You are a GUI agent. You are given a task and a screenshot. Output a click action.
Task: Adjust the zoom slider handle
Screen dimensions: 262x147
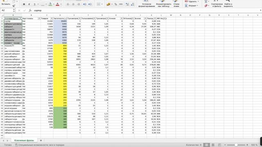[x=236, y=145]
